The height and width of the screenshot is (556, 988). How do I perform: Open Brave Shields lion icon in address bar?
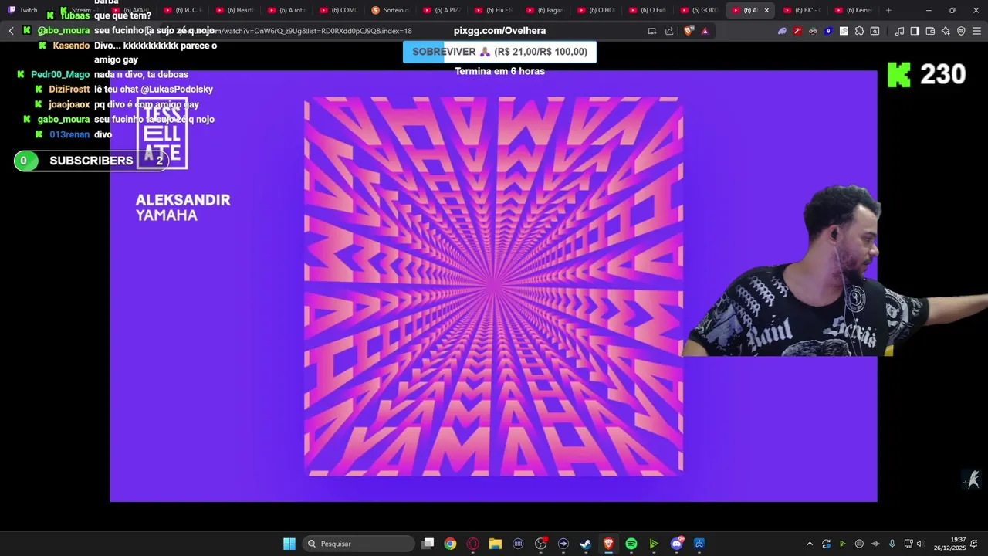pyautogui.click(x=689, y=31)
